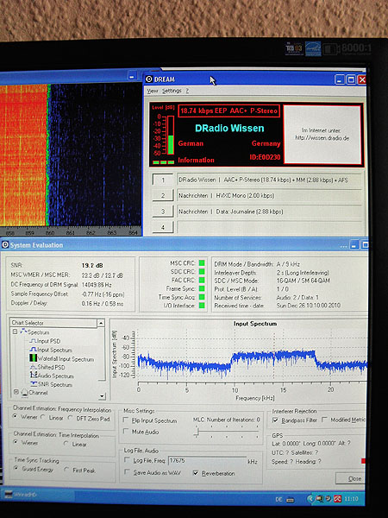Enable Flip Input Spectrum checkbox
The height and width of the screenshot is (518, 388).
coord(126,420)
